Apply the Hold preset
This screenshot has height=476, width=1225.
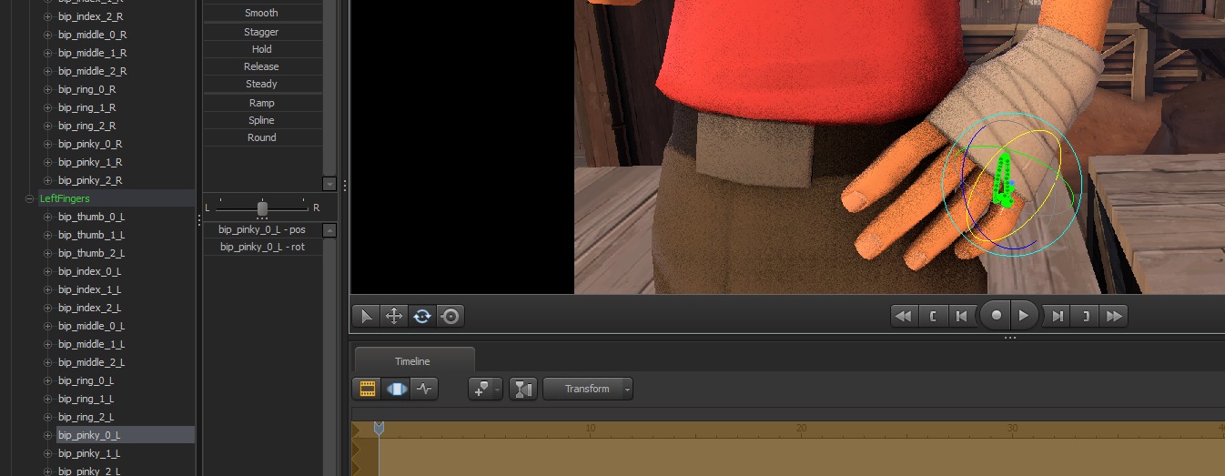point(262,49)
